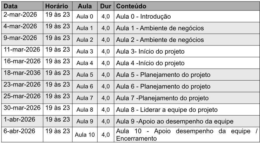Click 'Aula 8 - Liderar a equipe do projeto'

[167, 110]
